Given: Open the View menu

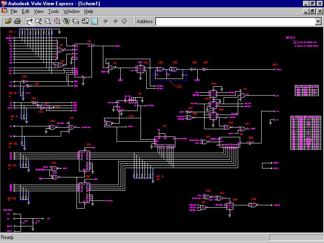Looking at the screenshot, I should 38,11.
